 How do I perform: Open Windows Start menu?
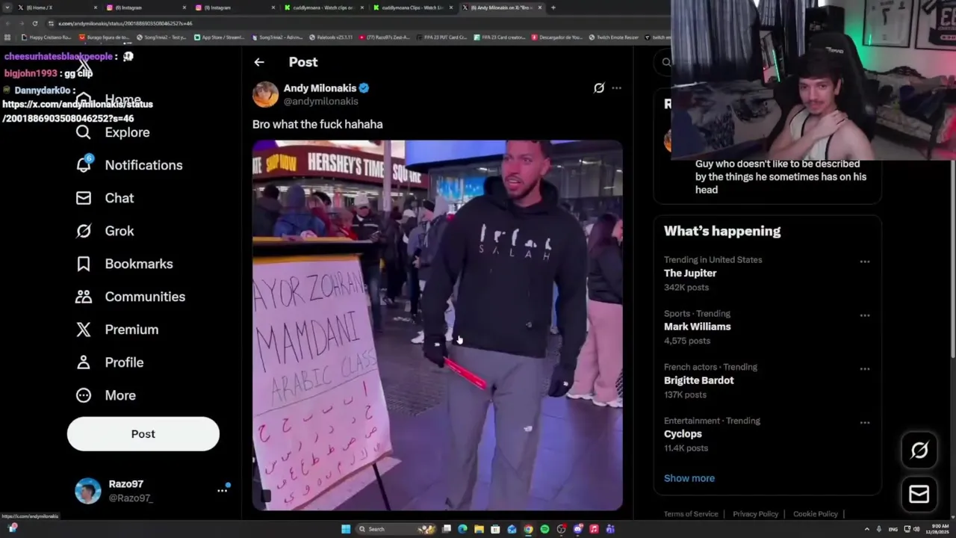(x=346, y=529)
